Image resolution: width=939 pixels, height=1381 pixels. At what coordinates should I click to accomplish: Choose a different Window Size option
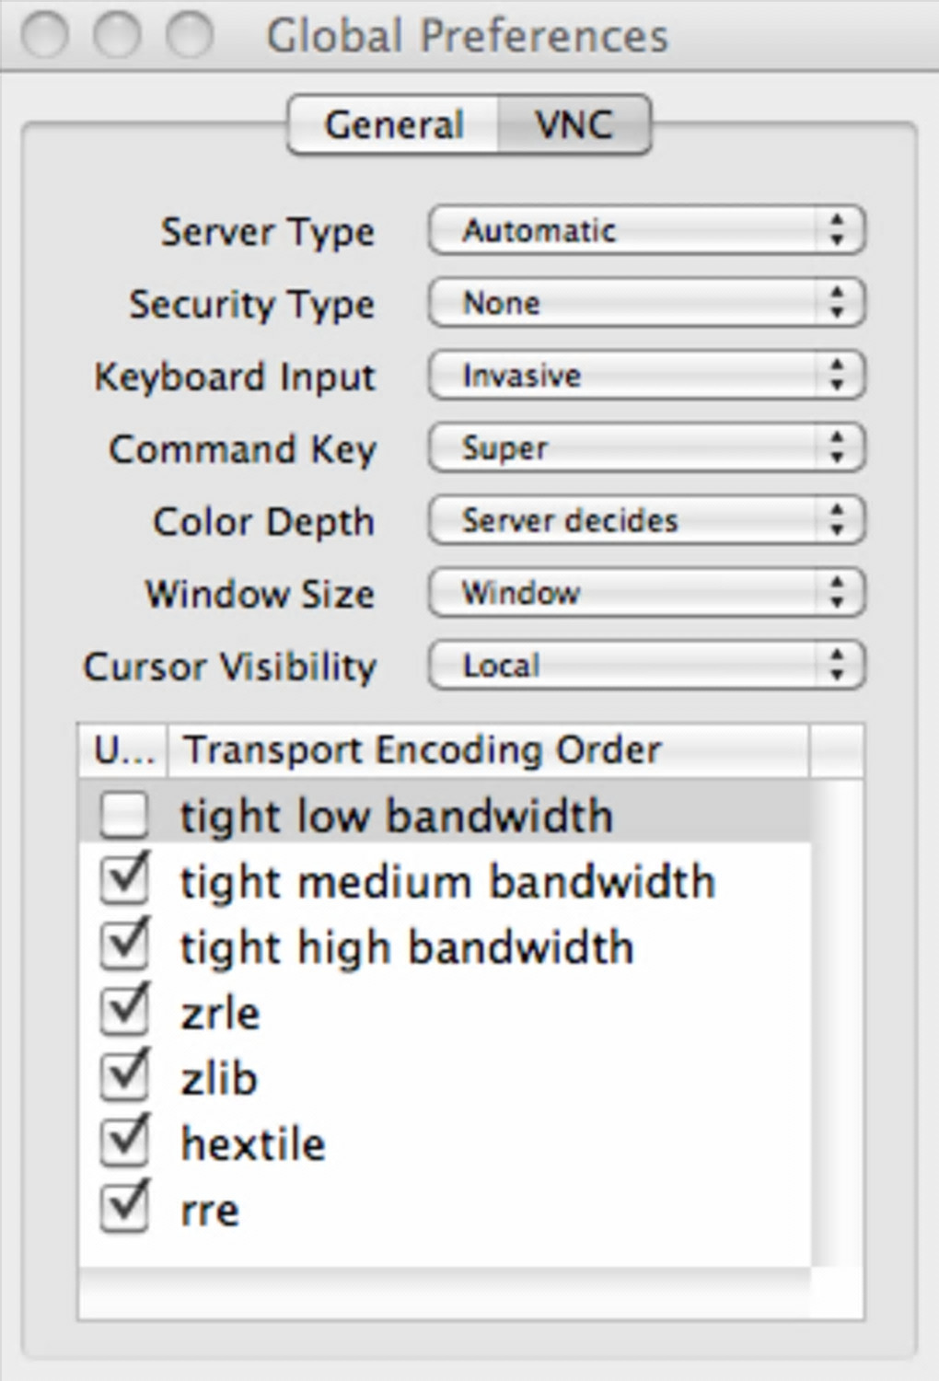point(646,593)
